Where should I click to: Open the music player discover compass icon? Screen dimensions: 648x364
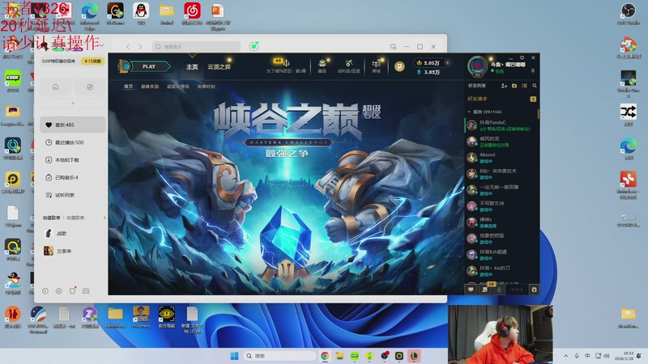(x=90, y=87)
